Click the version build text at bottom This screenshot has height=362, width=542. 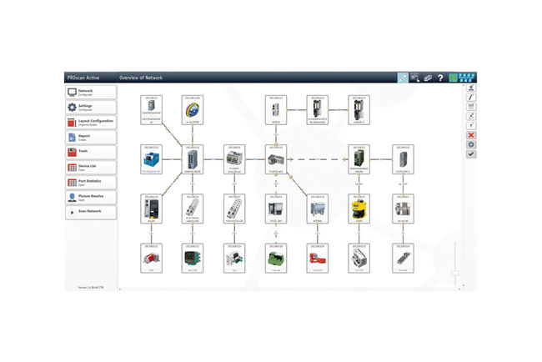91,287
